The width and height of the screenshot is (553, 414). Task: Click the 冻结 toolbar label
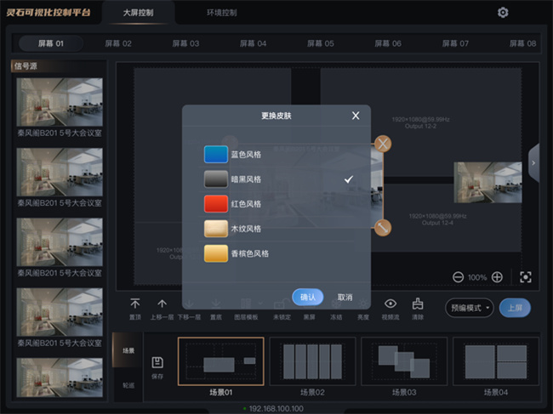(336, 317)
